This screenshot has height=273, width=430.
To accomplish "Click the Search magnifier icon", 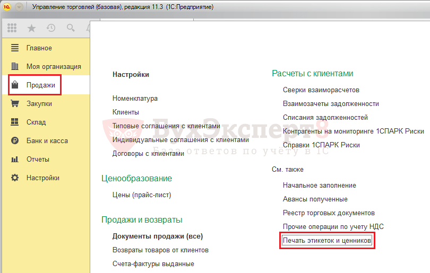I will [x=71, y=28].
